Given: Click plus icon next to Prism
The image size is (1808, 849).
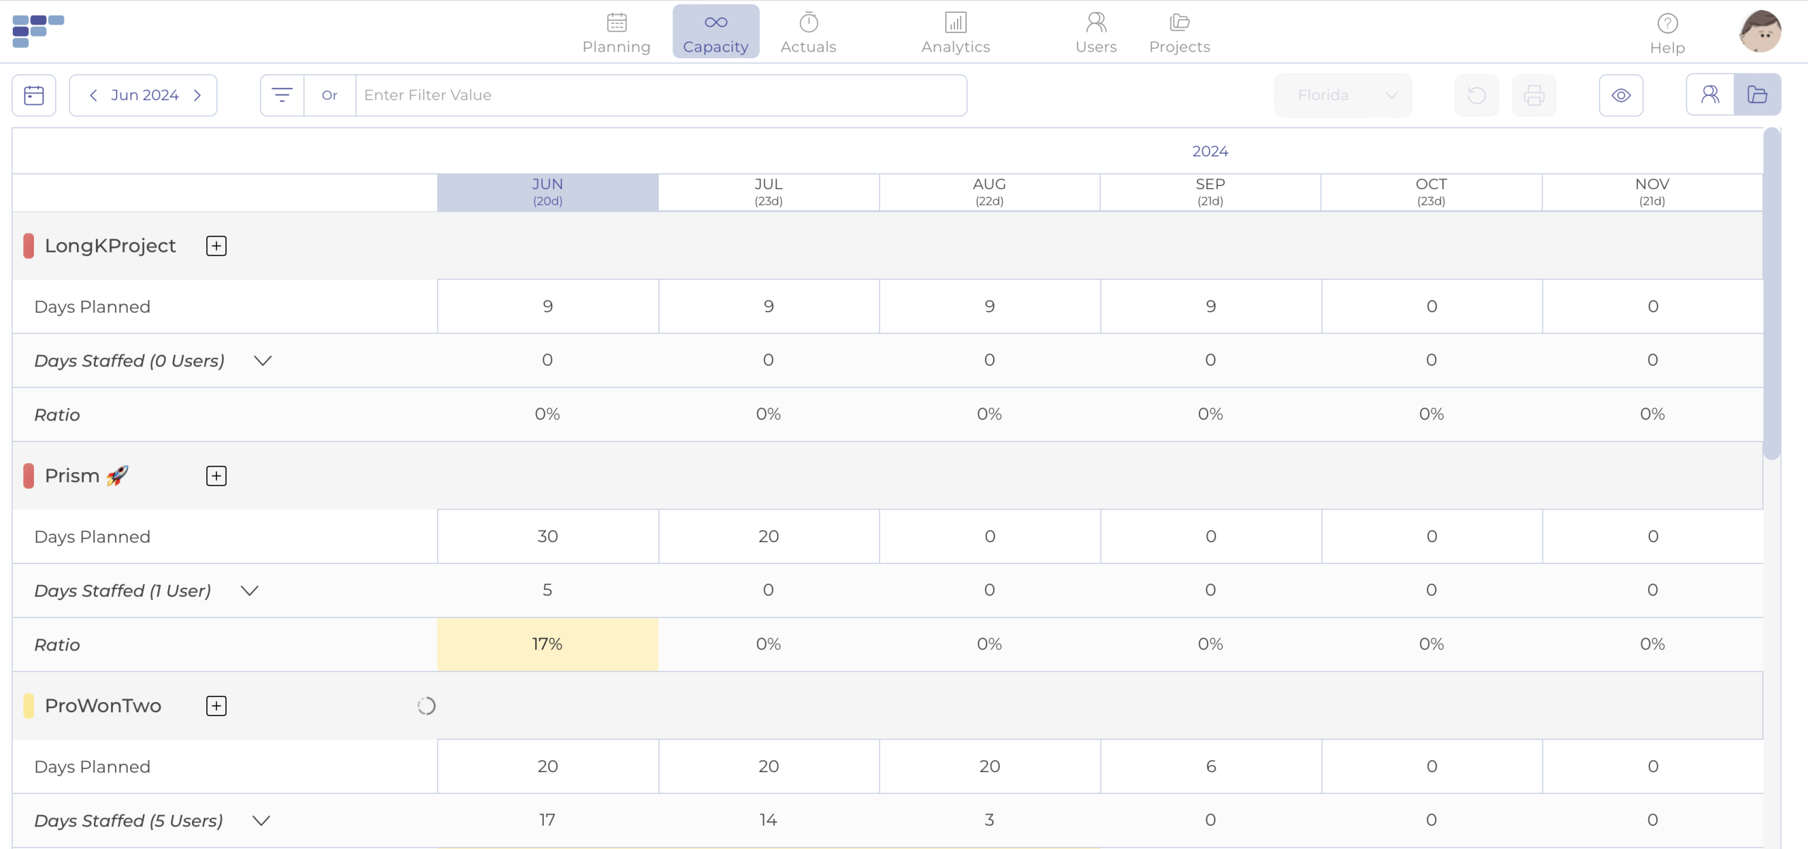Looking at the screenshot, I should (x=216, y=476).
